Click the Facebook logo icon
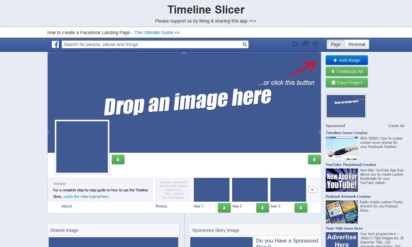Screen dimensions: 412x247 click(x=55, y=44)
